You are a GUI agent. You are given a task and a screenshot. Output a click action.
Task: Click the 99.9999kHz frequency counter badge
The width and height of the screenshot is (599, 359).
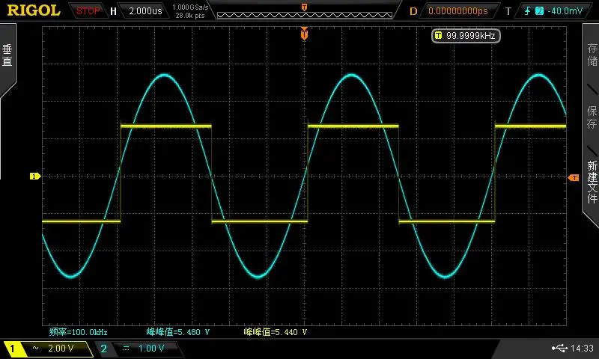[x=466, y=35]
